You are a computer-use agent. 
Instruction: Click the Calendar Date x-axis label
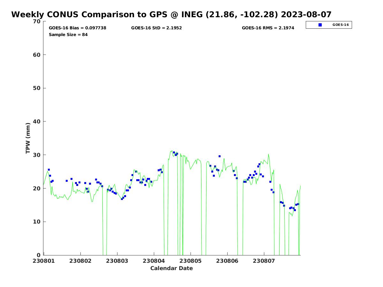click(171, 269)
